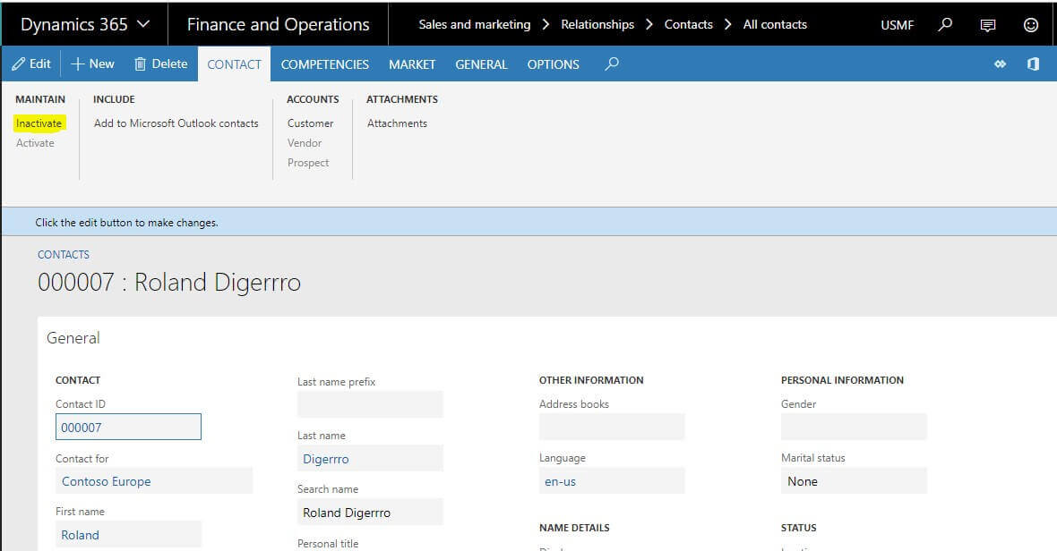Collapse the General section header
This screenshot has height=551, width=1057.
pyautogui.click(x=73, y=338)
